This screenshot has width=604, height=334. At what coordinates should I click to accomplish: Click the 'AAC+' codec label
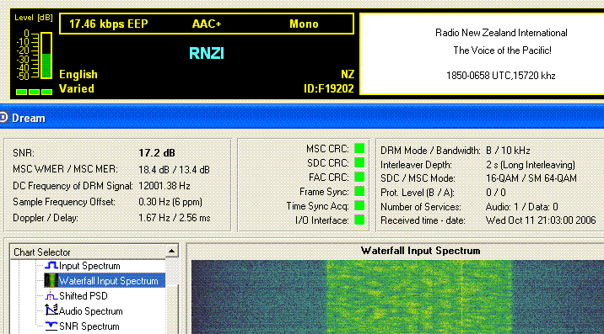(207, 24)
